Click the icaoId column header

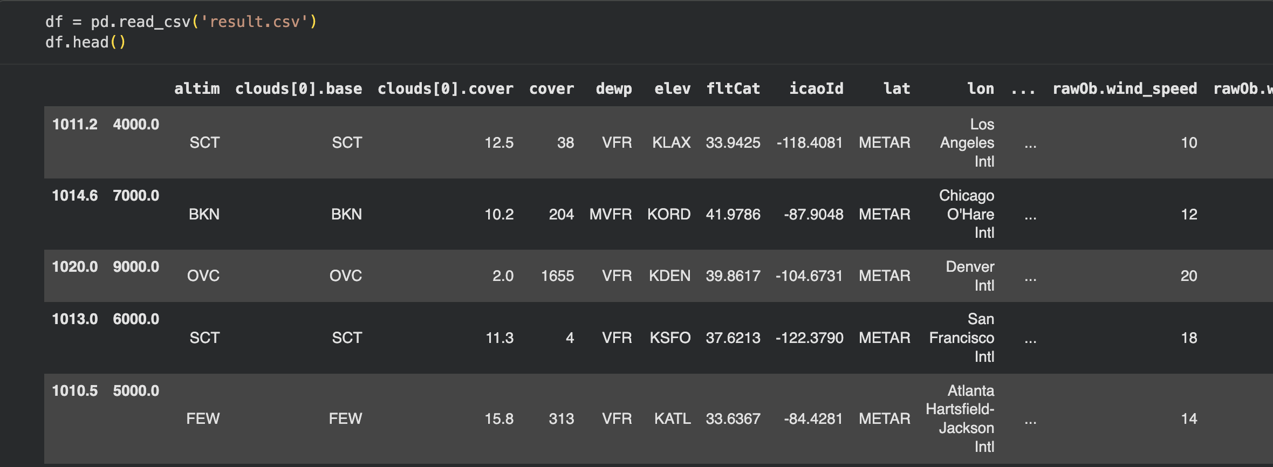(x=816, y=88)
